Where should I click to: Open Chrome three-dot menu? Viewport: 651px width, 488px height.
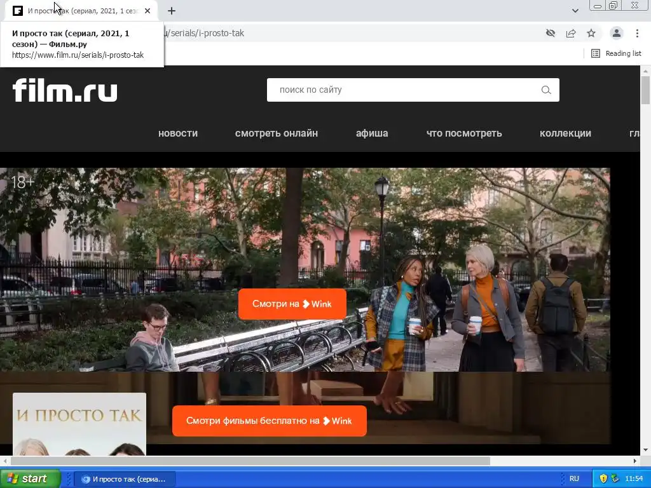point(637,33)
